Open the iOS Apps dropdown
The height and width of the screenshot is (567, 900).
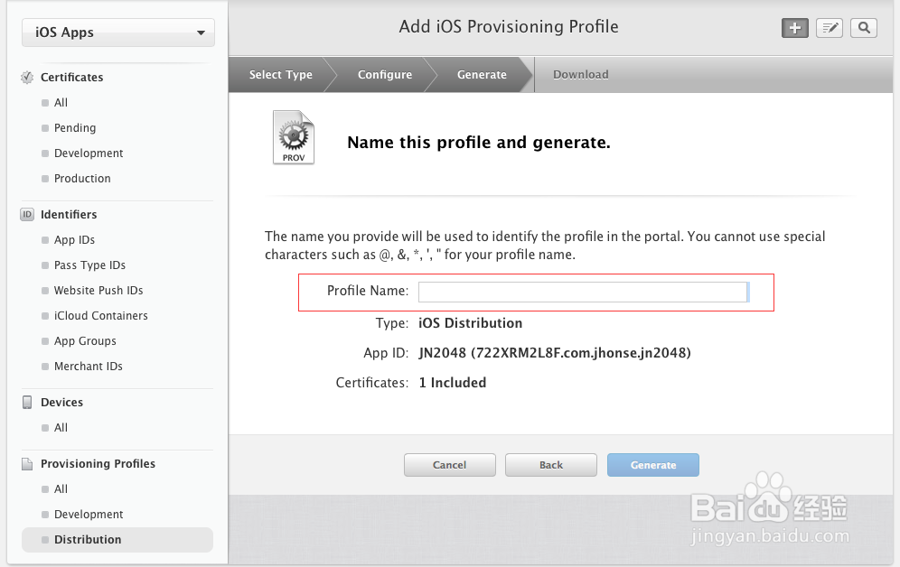point(117,32)
